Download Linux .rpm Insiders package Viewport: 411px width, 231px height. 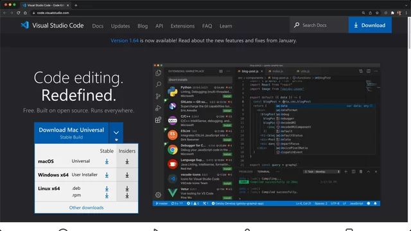click(x=127, y=195)
